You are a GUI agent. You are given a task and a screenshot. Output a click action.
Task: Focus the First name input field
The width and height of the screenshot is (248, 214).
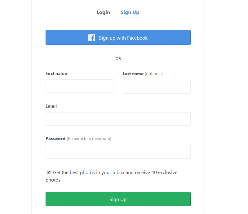point(79,86)
